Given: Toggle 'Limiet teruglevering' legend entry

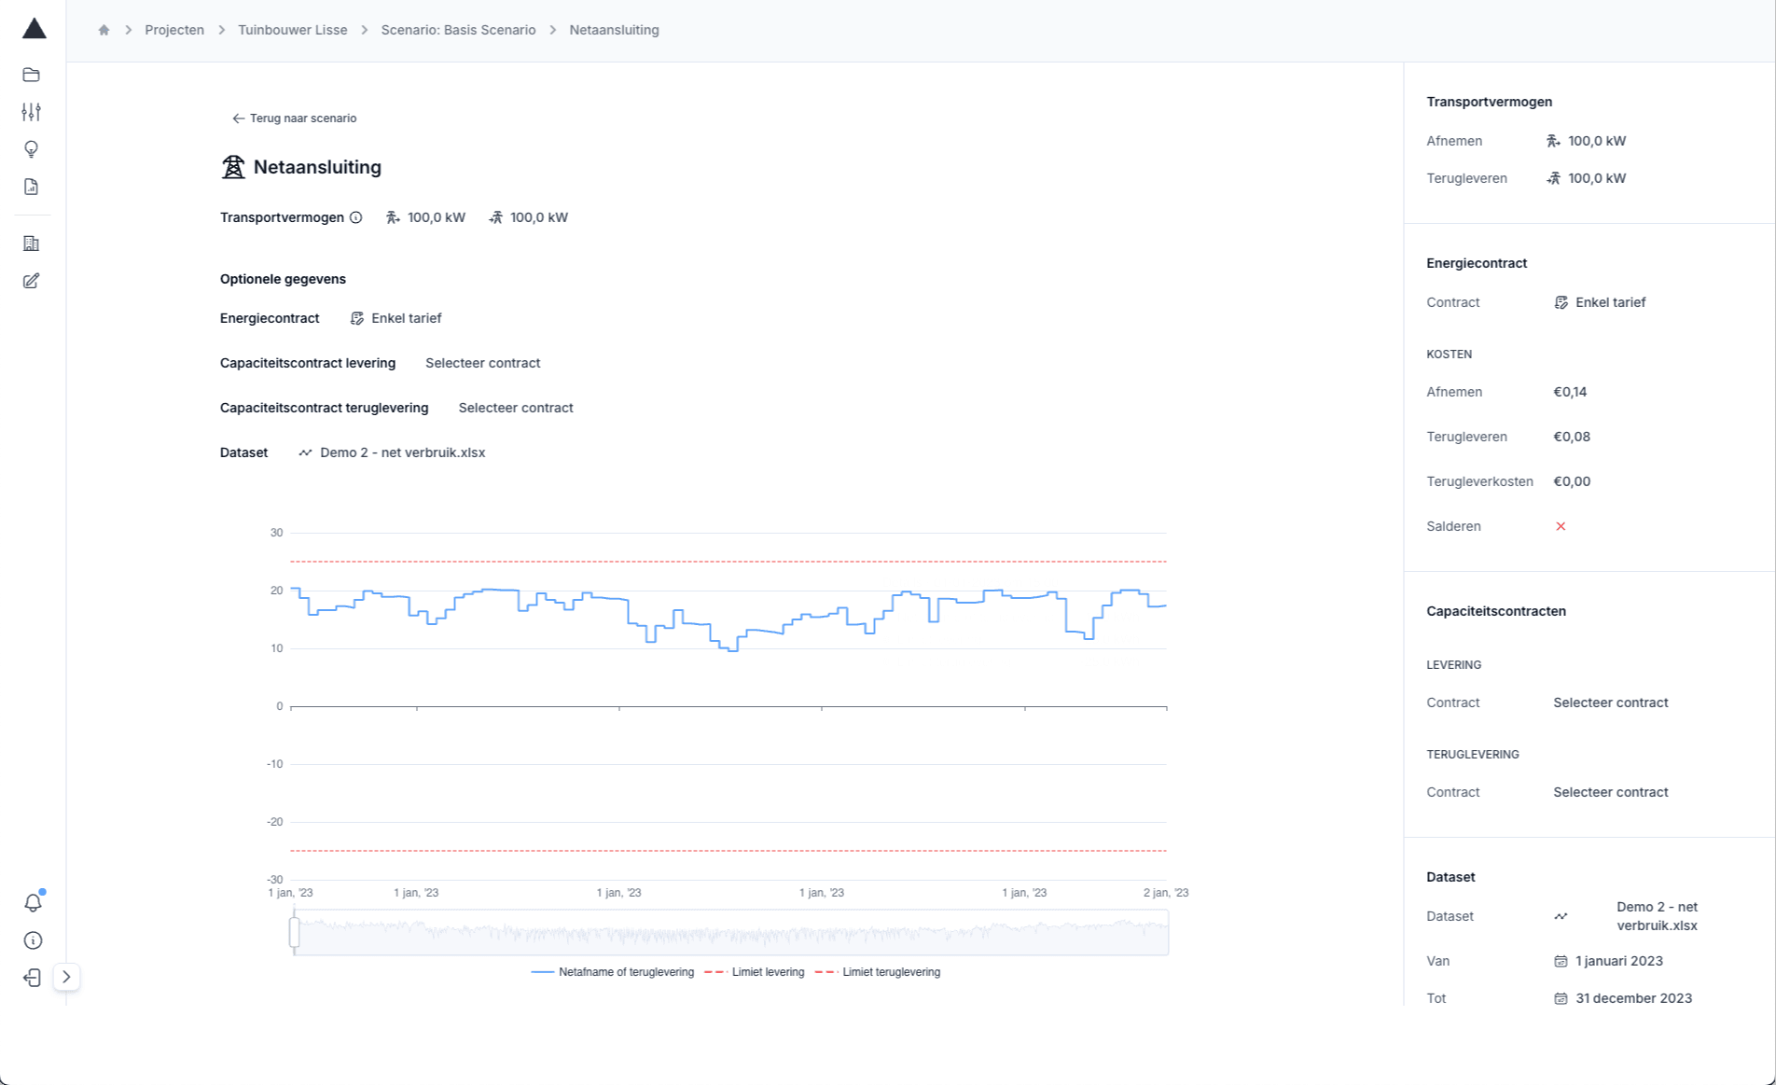Looking at the screenshot, I should point(878,972).
